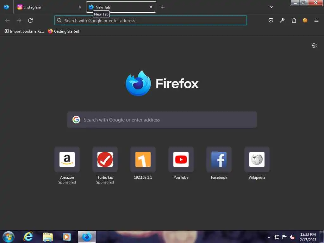The height and width of the screenshot is (243, 324).
Task: Launch Windows Media Player from taskbar
Action: [x=67, y=237]
